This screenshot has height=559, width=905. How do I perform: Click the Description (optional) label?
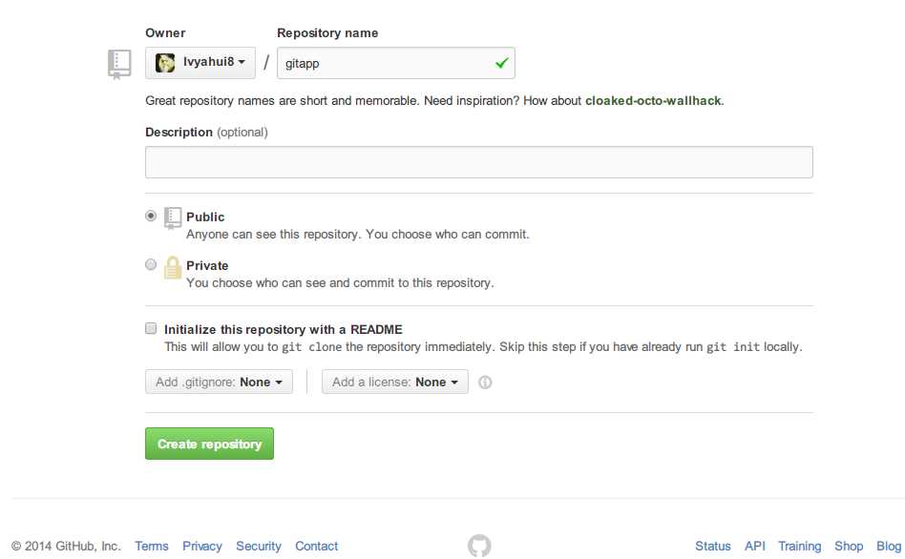coord(206,132)
